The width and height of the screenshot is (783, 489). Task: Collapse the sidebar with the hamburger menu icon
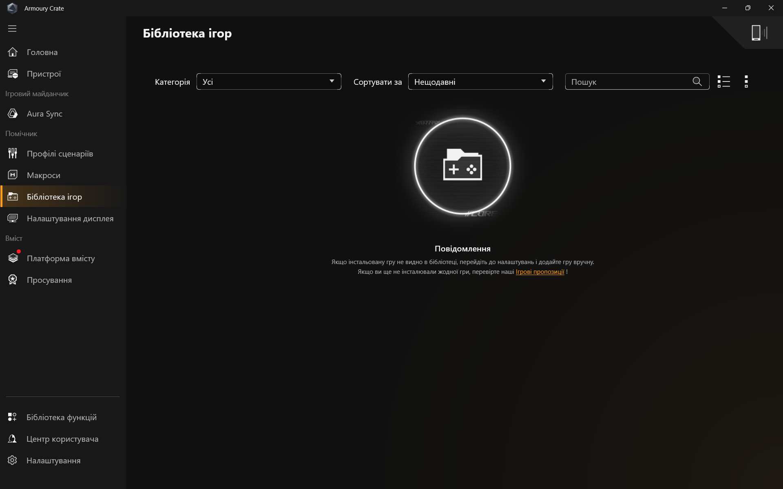pyautogui.click(x=12, y=29)
